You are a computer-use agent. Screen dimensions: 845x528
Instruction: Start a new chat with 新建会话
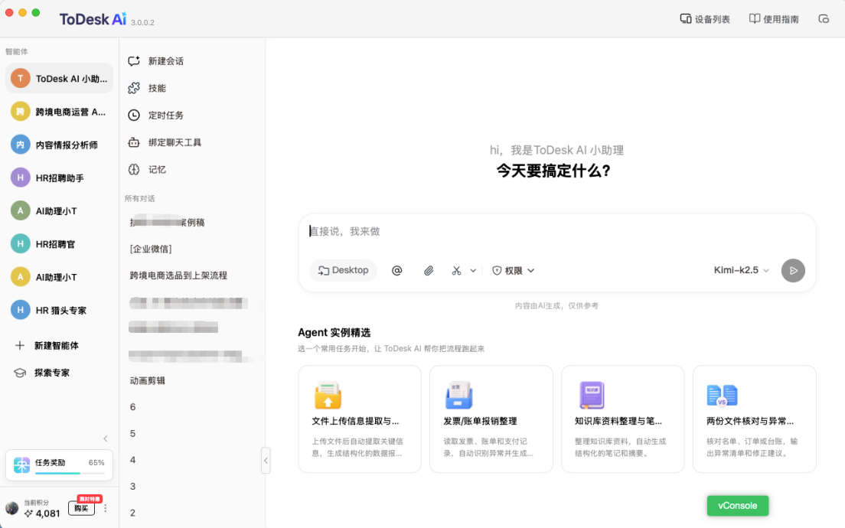(156, 61)
